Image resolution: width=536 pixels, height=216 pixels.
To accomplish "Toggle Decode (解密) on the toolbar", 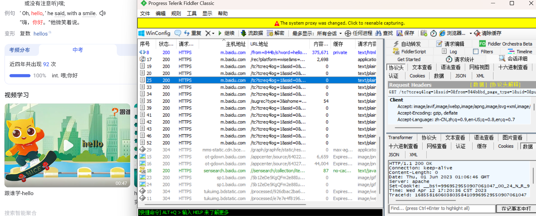I will [275, 33].
